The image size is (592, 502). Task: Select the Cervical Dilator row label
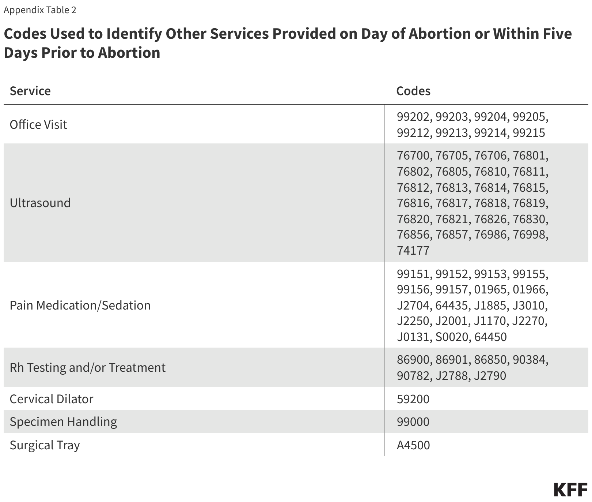tap(52, 399)
